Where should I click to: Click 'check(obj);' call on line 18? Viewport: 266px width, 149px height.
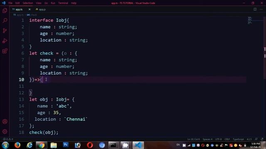[x=44, y=132]
